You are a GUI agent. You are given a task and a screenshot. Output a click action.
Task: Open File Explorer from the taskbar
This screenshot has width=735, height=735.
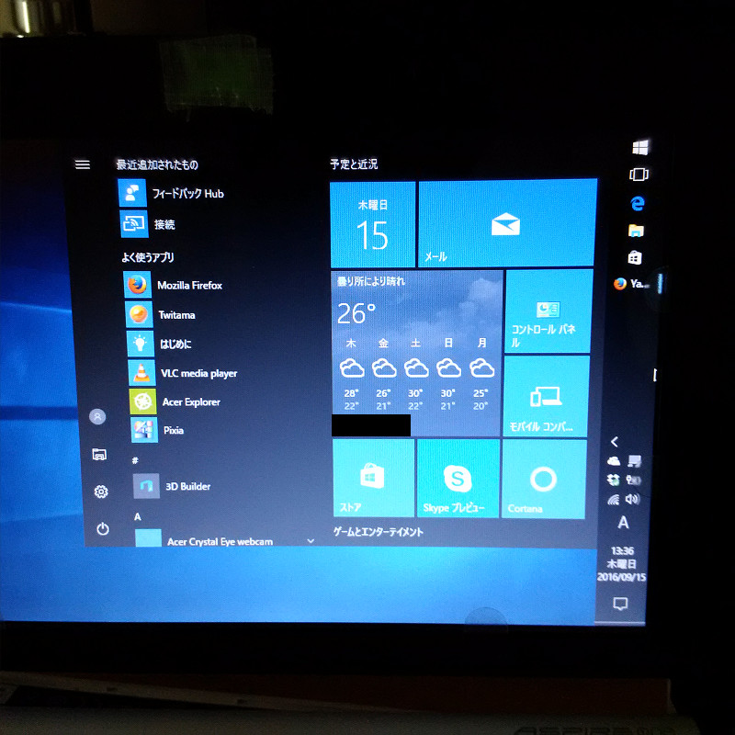click(x=636, y=231)
